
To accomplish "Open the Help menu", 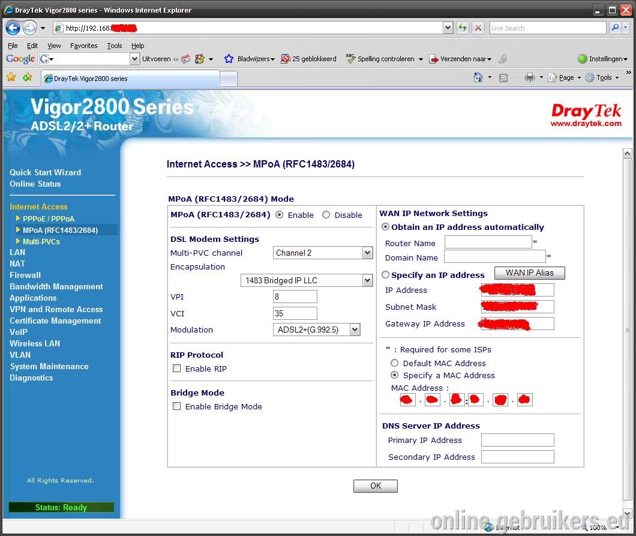I will click(137, 46).
